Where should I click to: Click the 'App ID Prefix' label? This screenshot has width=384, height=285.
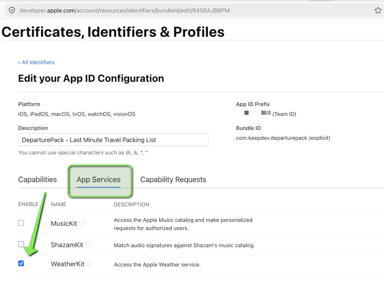pos(253,104)
